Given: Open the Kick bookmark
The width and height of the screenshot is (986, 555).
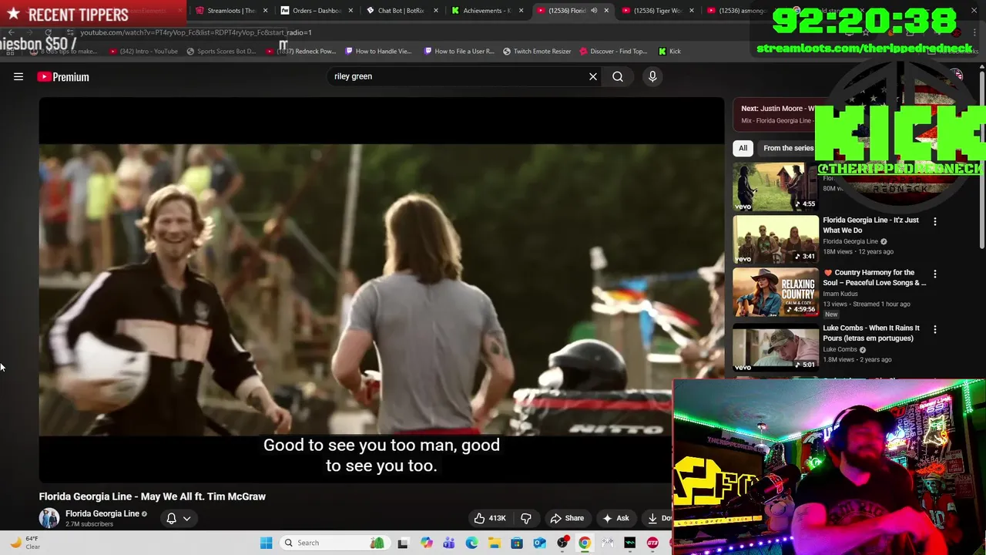Looking at the screenshot, I should 669,52.
